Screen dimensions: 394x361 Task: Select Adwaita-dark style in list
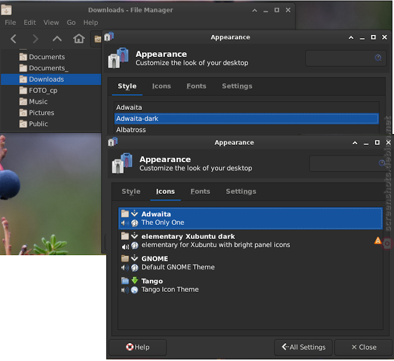(x=247, y=119)
